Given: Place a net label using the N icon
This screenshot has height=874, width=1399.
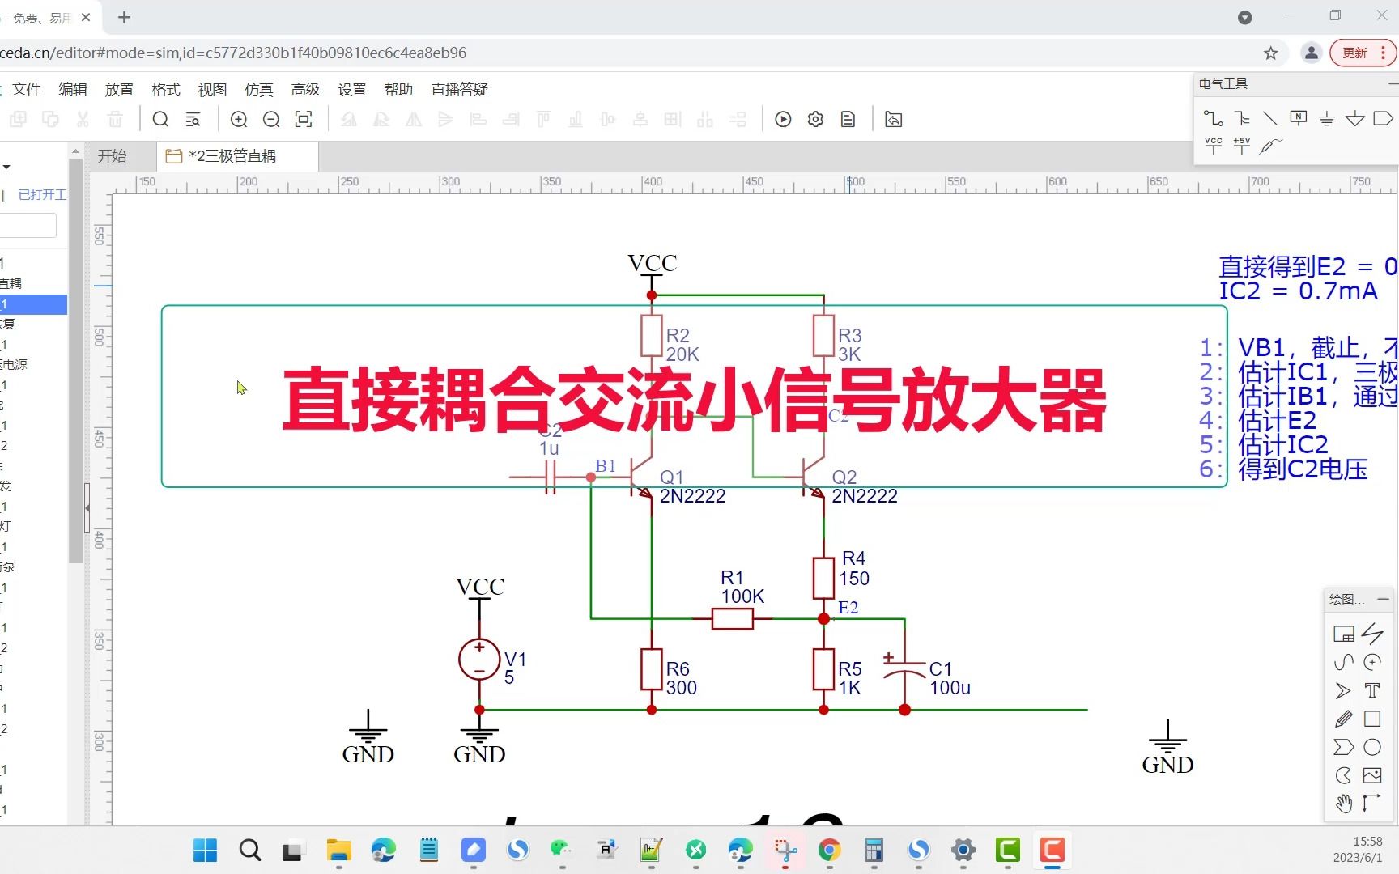Looking at the screenshot, I should 1298,117.
